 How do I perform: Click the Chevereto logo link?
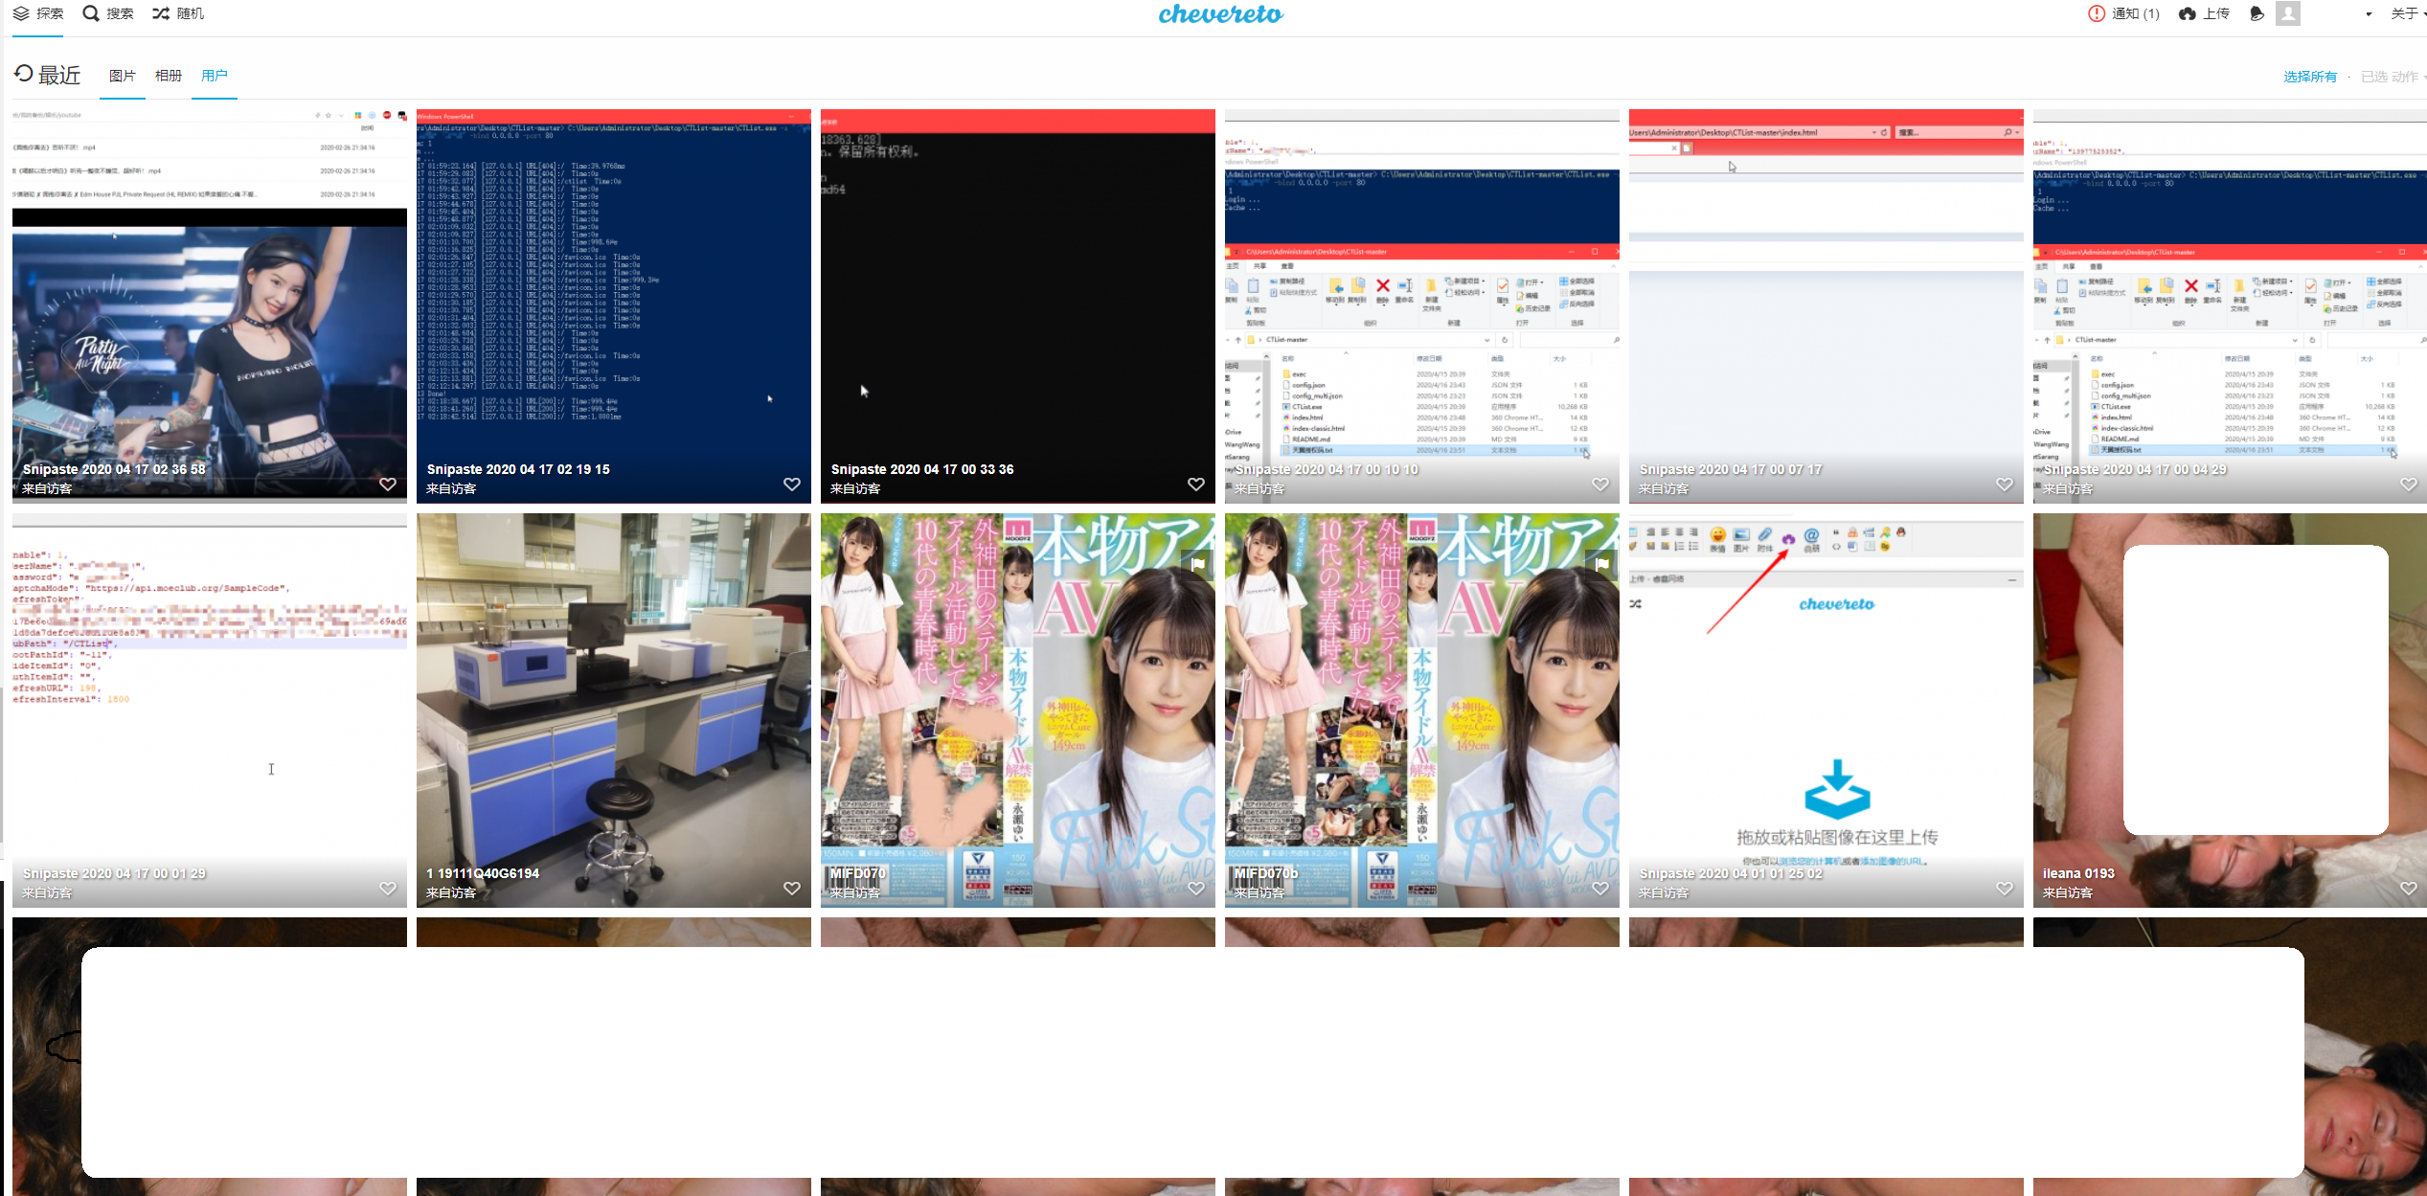(x=1220, y=14)
